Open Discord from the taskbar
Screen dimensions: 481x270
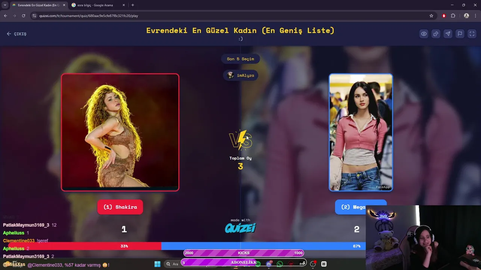(269, 264)
